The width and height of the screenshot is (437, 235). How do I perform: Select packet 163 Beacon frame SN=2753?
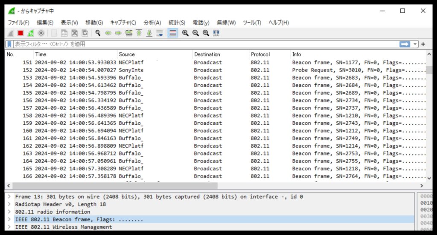point(216,154)
